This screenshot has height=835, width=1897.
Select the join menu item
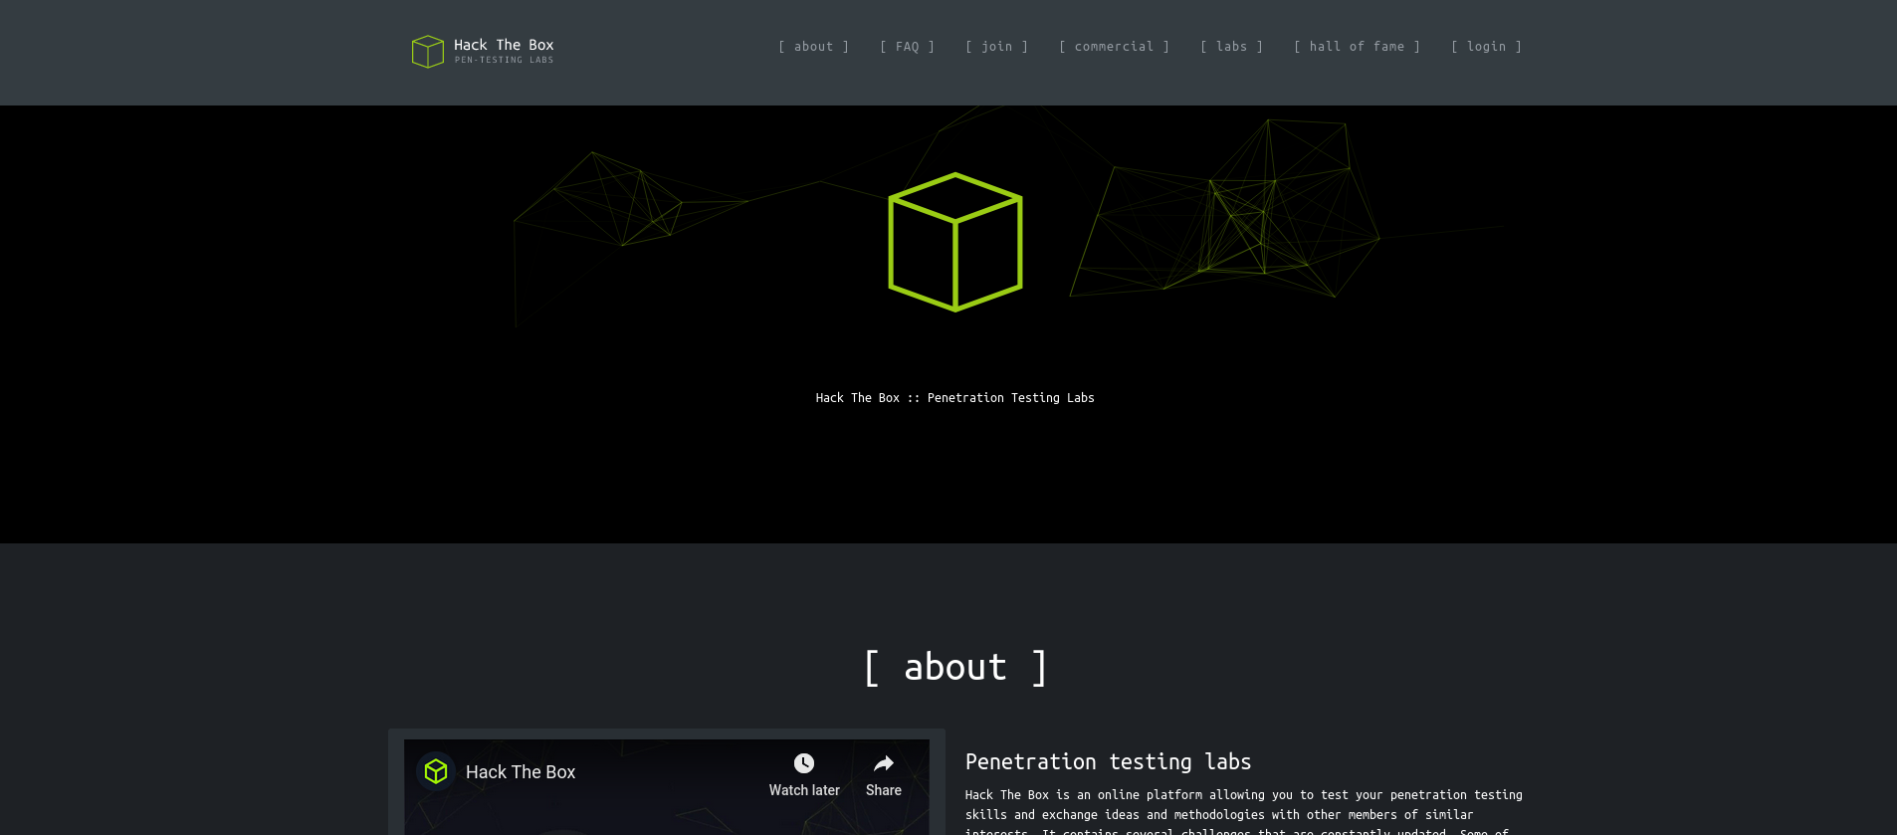996,47
